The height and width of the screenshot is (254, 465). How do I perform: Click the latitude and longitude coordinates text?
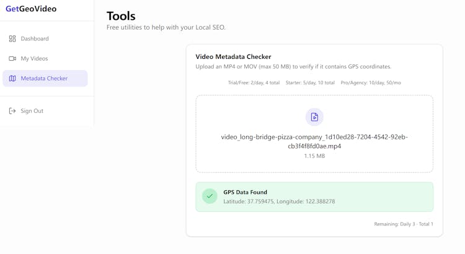click(279, 201)
